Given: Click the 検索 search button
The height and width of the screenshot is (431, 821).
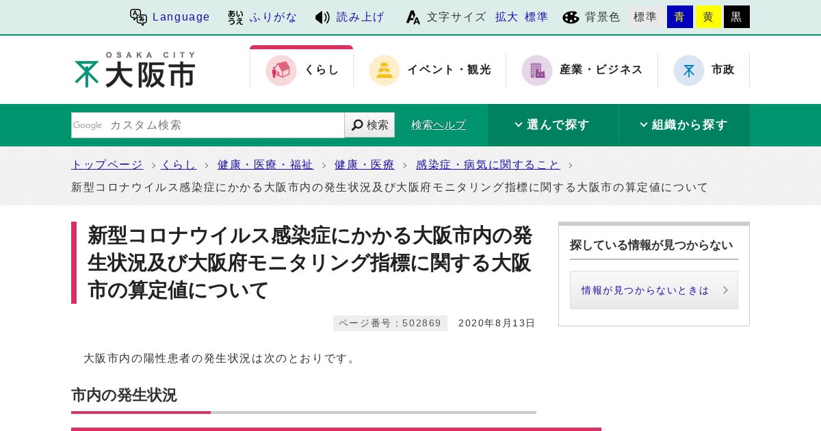Looking at the screenshot, I should click(x=369, y=125).
